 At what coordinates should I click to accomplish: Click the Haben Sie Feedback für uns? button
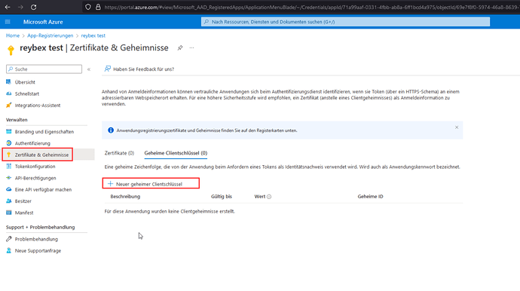click(x=139, y=69)
